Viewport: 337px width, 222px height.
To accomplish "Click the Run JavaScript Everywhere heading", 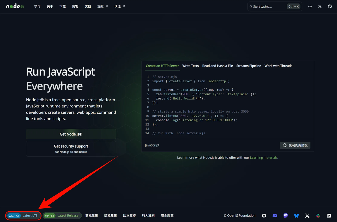I will click(x=61, y=79).
